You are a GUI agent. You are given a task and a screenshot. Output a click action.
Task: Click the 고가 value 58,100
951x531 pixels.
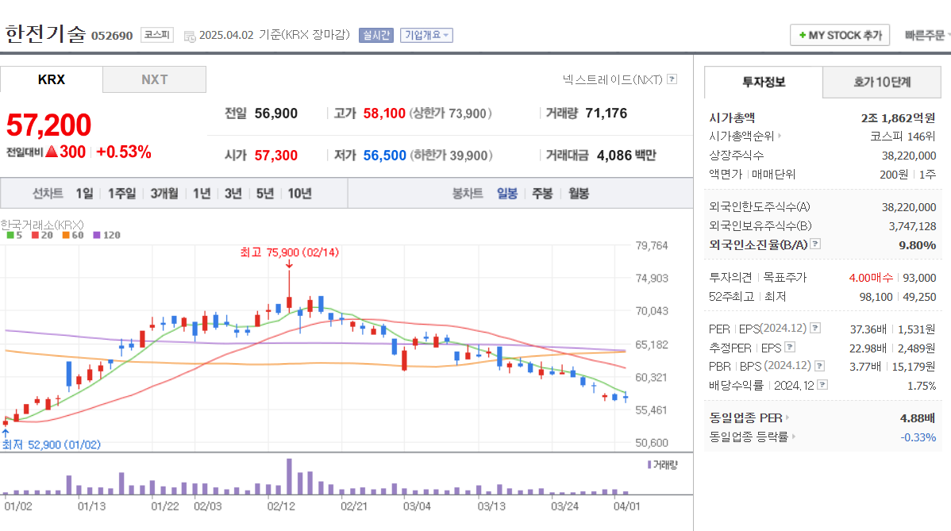[384, 114]
